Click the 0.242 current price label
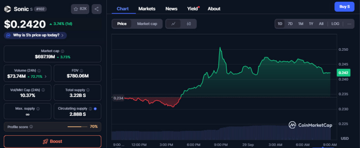The width and height of the screenshot is (360, 148). [343, 73]
